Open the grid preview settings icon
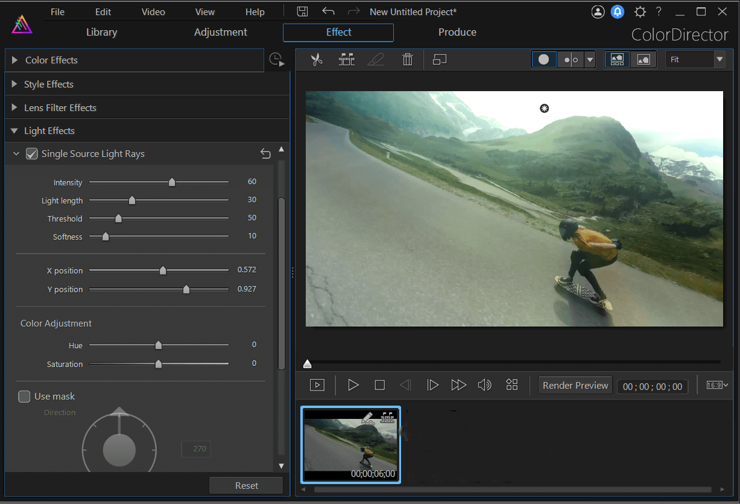Image resolution: width=740 pixels, height=504 pixels. point(512,384)
